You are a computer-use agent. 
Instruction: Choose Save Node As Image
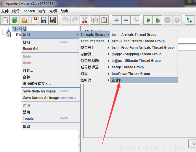50,91
